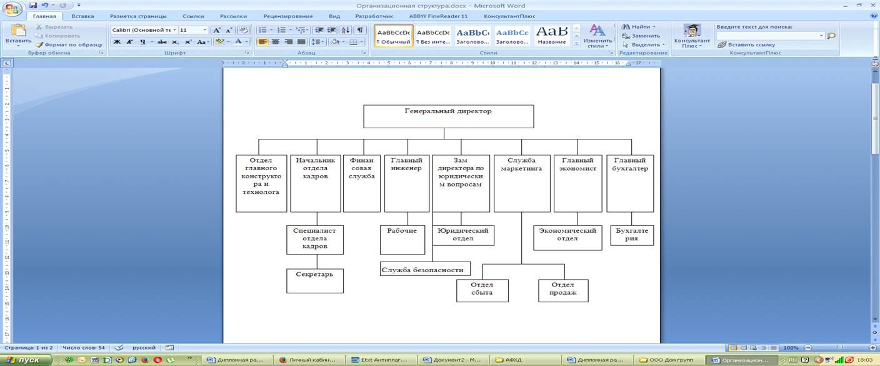
Task: Click Format Painter (Формат по образцу)
Action: tap(69, 45)
